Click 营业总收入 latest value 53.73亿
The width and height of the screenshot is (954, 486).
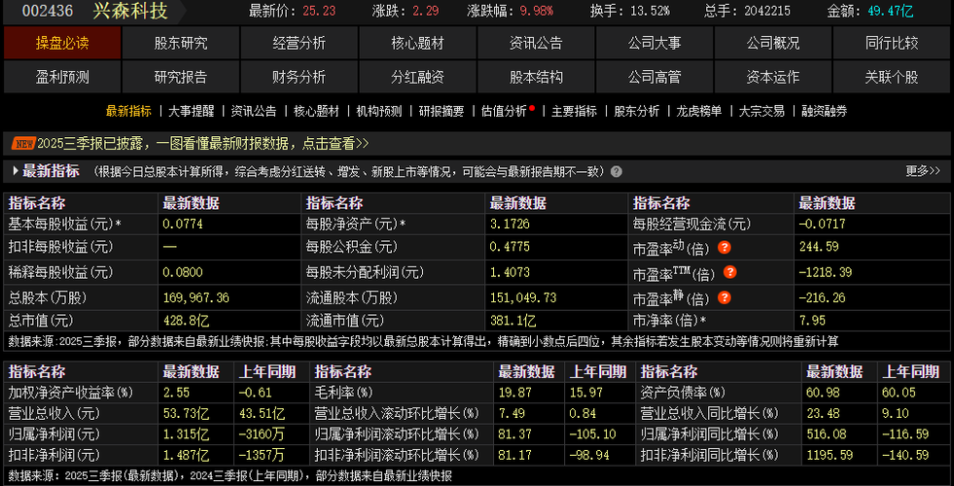click(186, 414)
